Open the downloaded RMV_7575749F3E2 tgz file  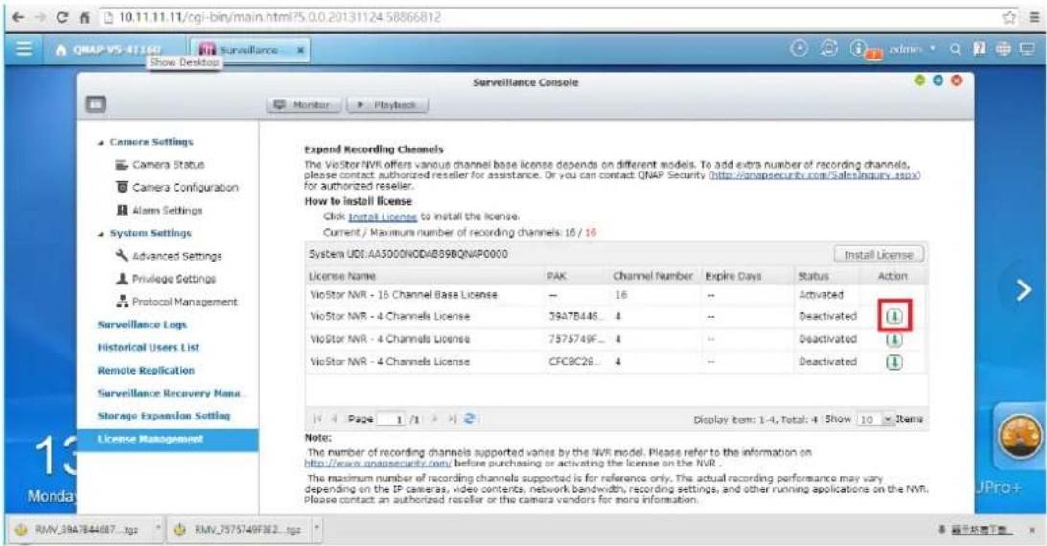239,530
